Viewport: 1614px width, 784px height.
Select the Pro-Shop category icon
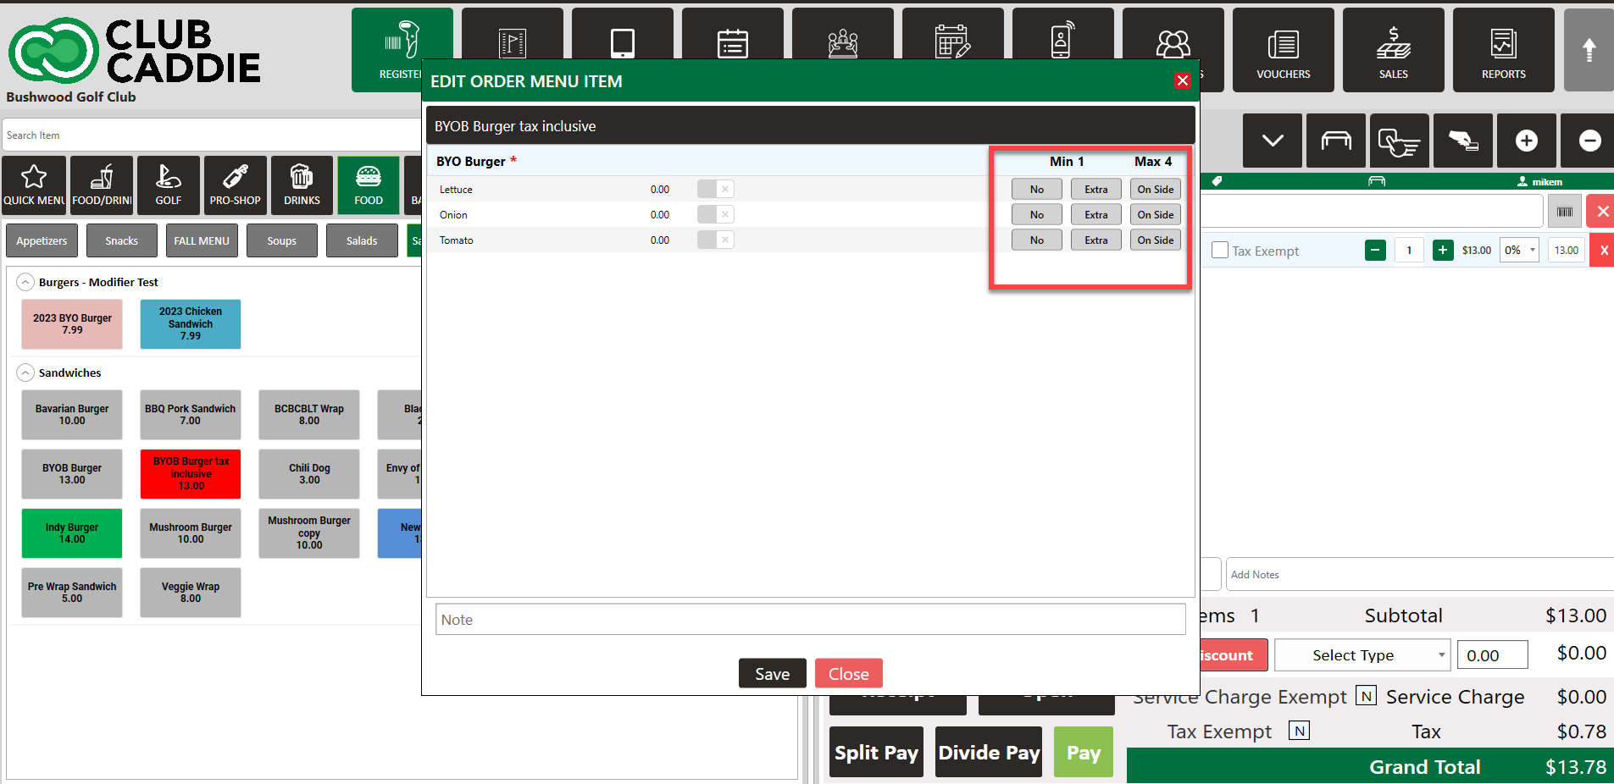point(235,185)
